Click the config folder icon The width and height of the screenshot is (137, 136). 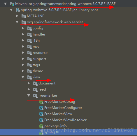(29, 28)
